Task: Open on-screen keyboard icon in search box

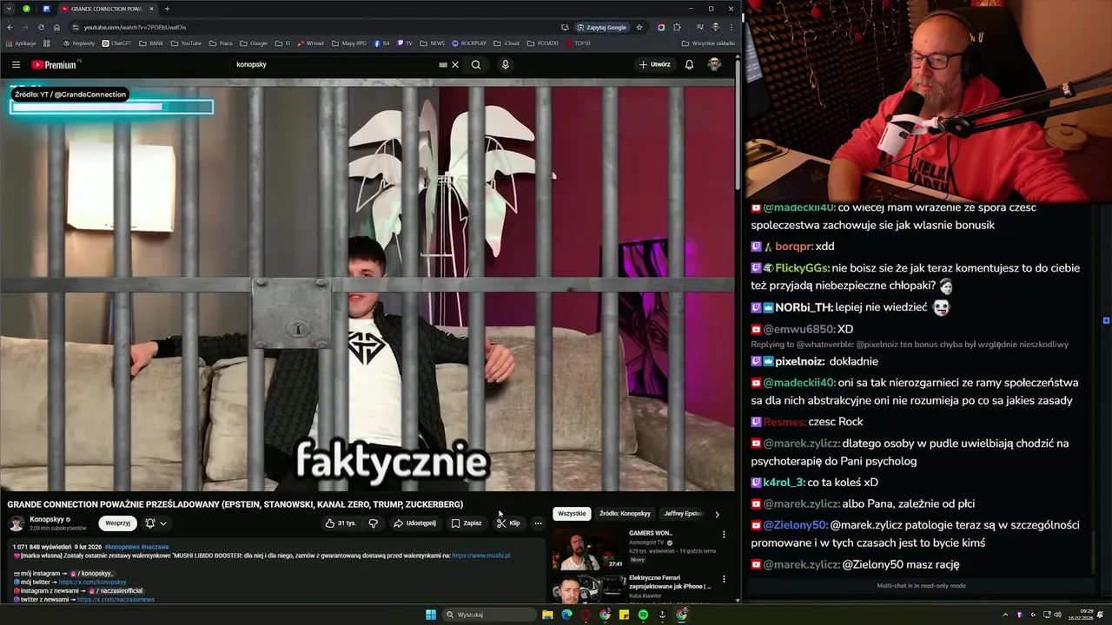Action: coord(443,64)
